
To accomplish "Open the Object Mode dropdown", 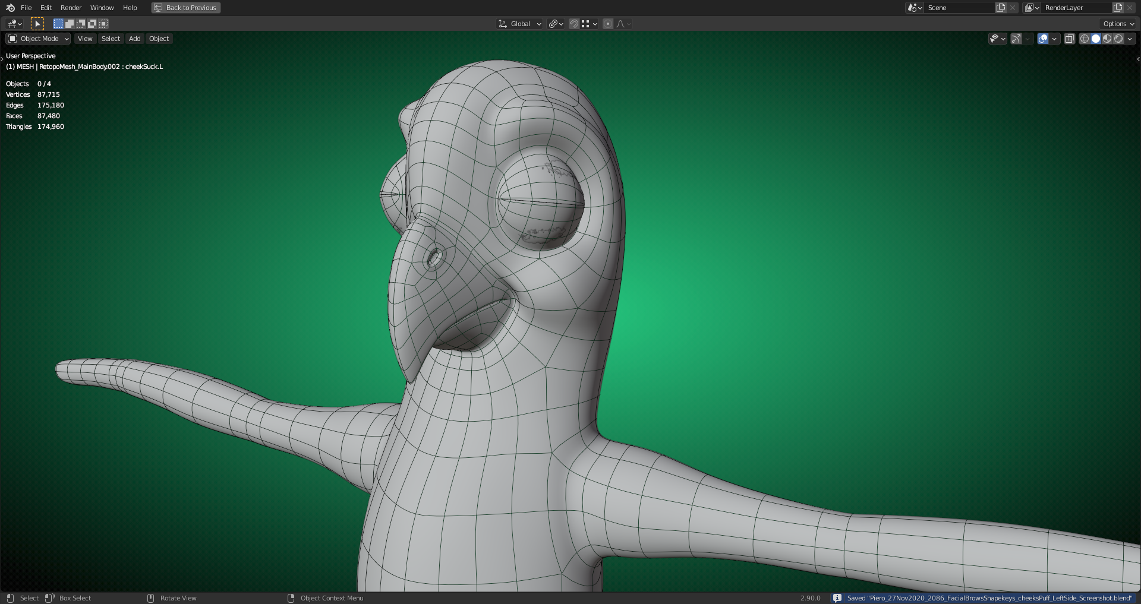I will pos(38,39).
